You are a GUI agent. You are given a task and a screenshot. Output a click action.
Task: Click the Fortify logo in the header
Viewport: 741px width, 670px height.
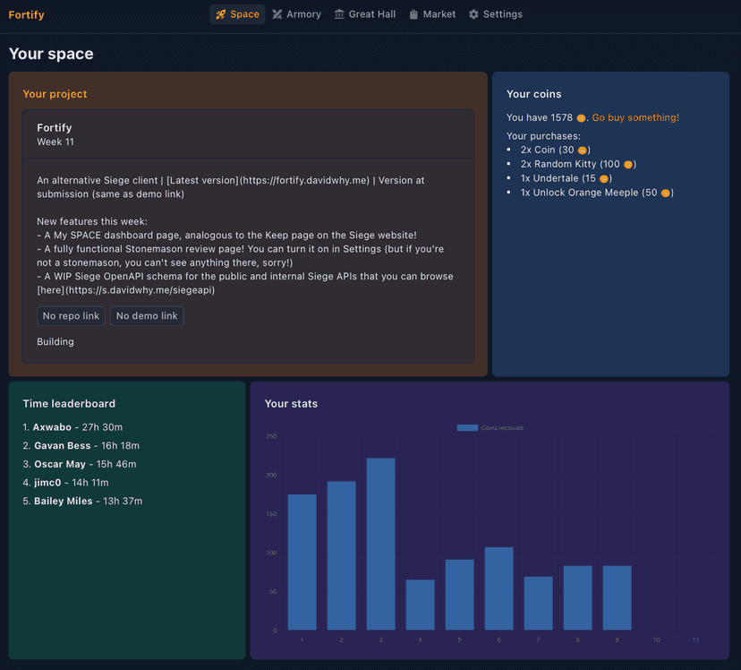click(x=27, y=14)
